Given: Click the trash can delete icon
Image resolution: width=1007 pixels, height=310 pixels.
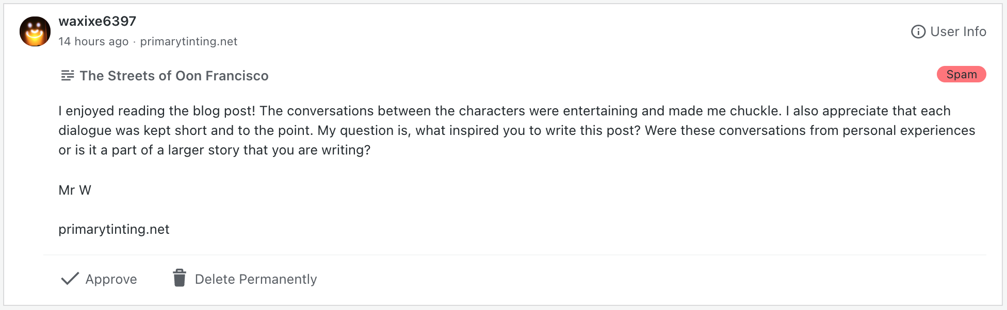Looking at the screenshot, I should pos(179,278).
